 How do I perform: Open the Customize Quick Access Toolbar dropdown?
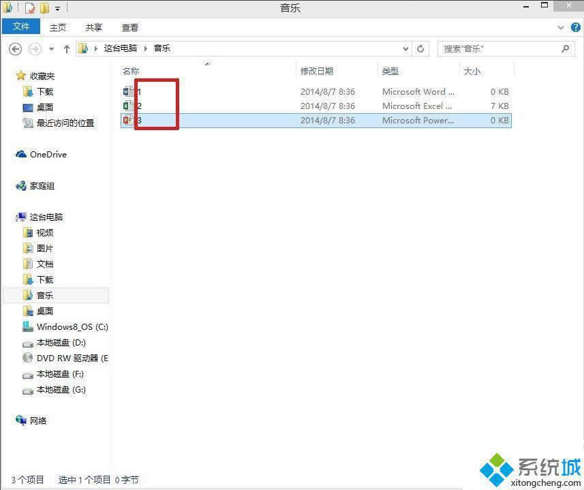pos(57,9)
